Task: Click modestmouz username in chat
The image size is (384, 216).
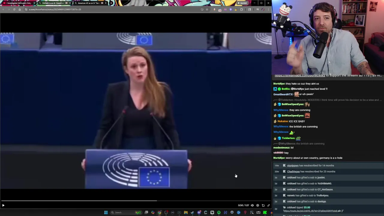Action: (282, 148)
